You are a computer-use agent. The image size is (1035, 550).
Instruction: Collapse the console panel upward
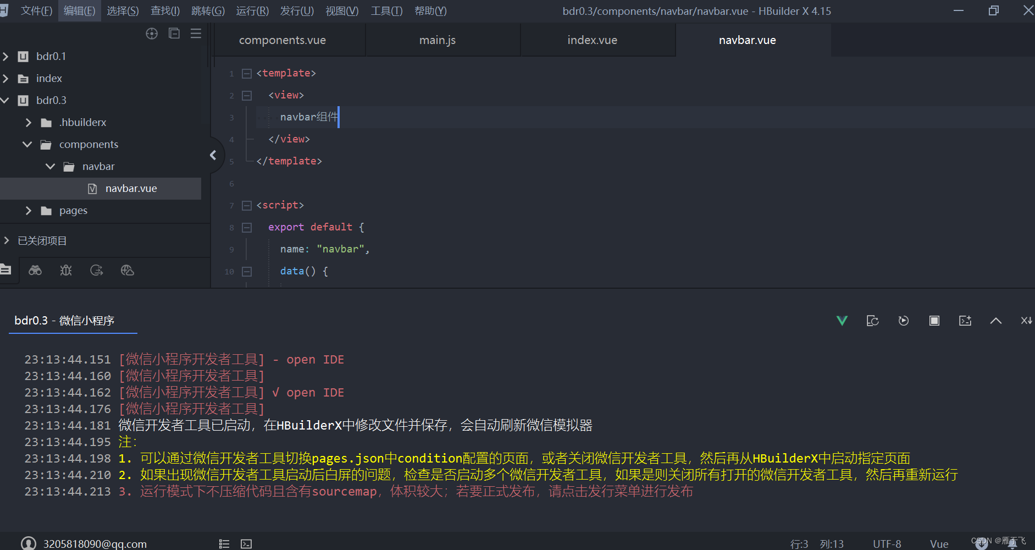(996, 321)
